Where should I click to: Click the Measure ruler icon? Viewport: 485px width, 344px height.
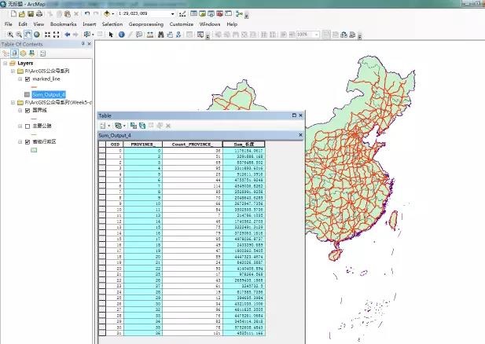[x=150, y=35]
